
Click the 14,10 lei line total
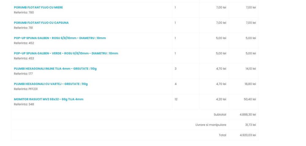(251, 68)
